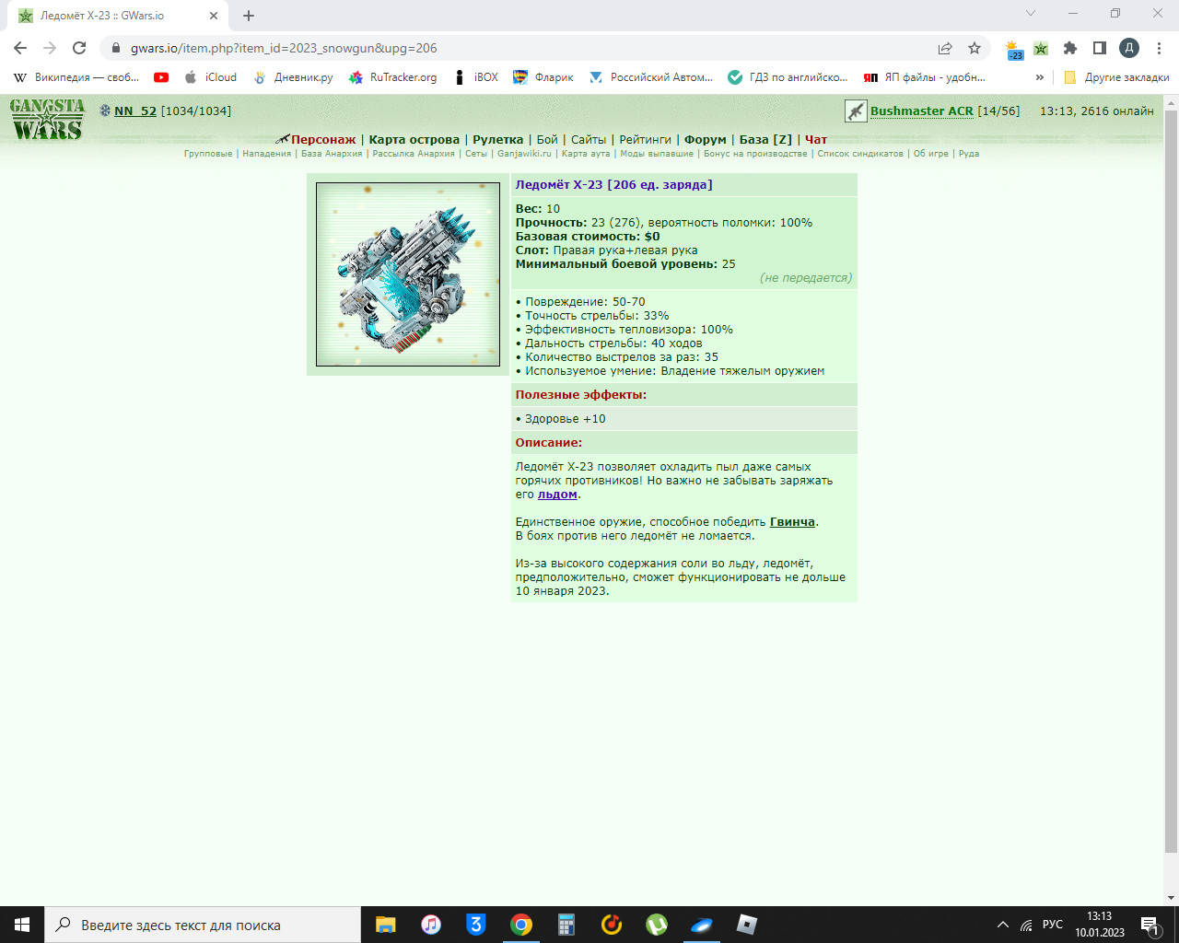The image size is (1179, 943).
Task: Click the Gangsta Wars logo
Action: (x=48, y=120)
